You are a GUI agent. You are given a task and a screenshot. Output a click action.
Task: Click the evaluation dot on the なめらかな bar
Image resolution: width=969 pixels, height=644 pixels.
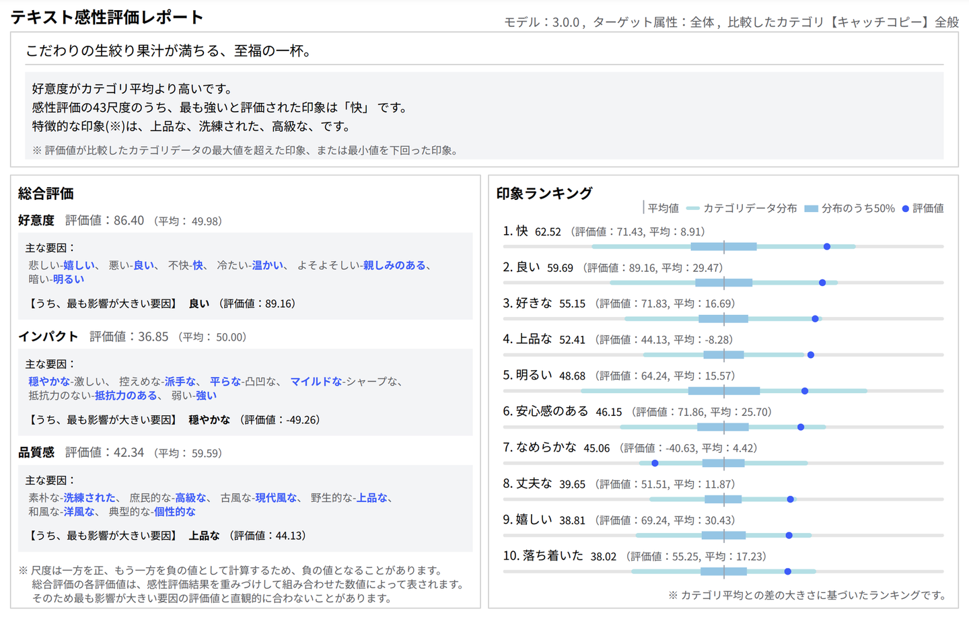655,464
